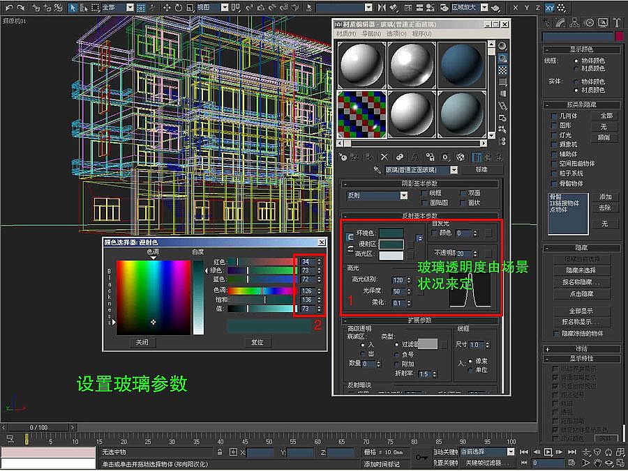The width and height of the screenshot is (628, 471).
Task: Click the Sample Type sphere icon
Action: (x=502, y=46)
